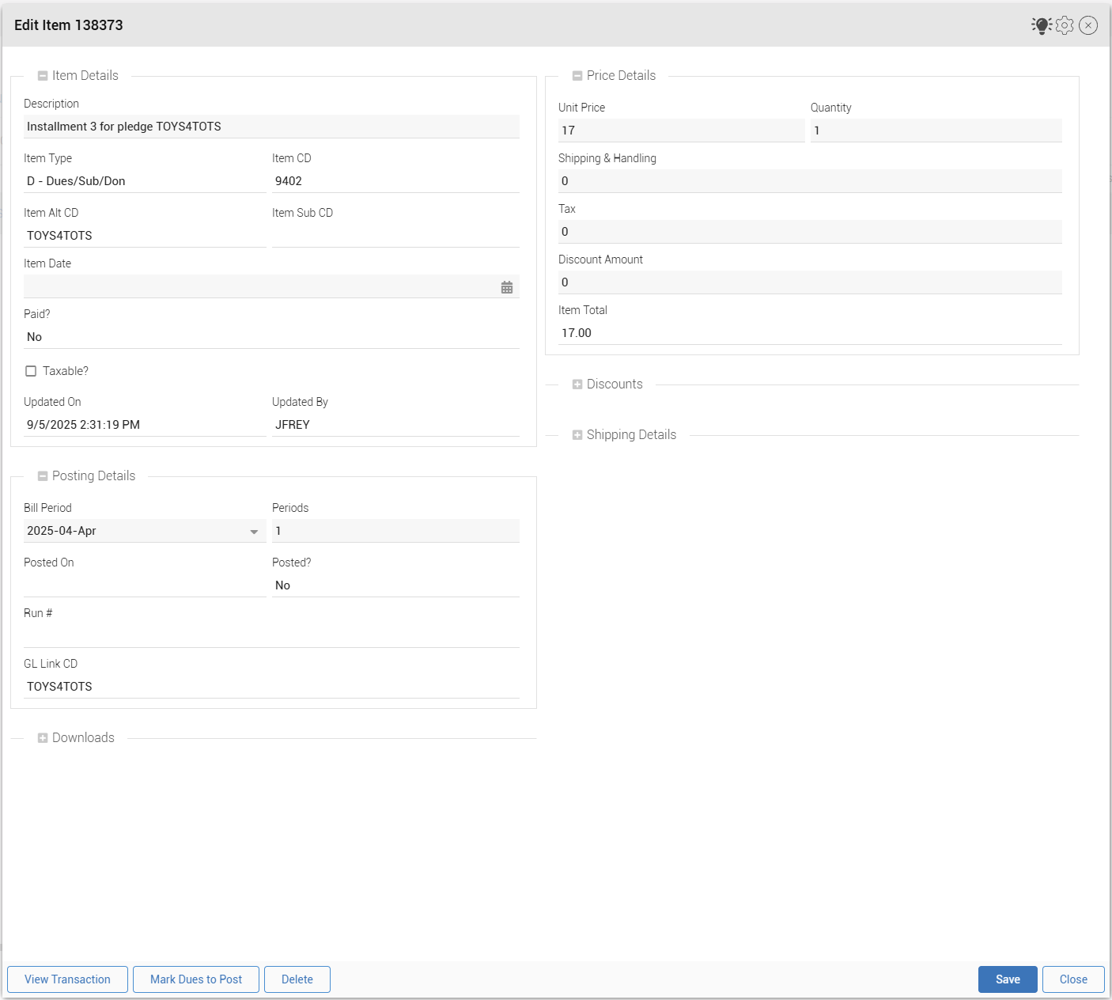Click the Shipping & Handling field
Viewport: 1112px width, 1000px height.
click(x=810, y=181)
